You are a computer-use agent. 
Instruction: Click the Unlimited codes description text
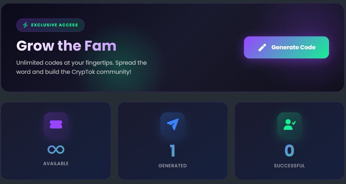coord(81,63)
